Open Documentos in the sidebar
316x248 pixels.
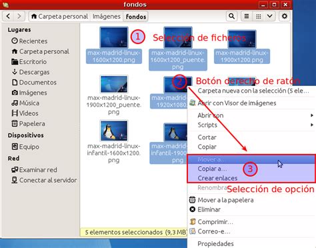tap(34, 83)
